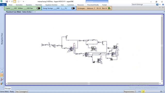The height and width of the screenshot is (93, 165).
Task: Open the quick access toolbar customize dropdown
Action: pos(23,2)
